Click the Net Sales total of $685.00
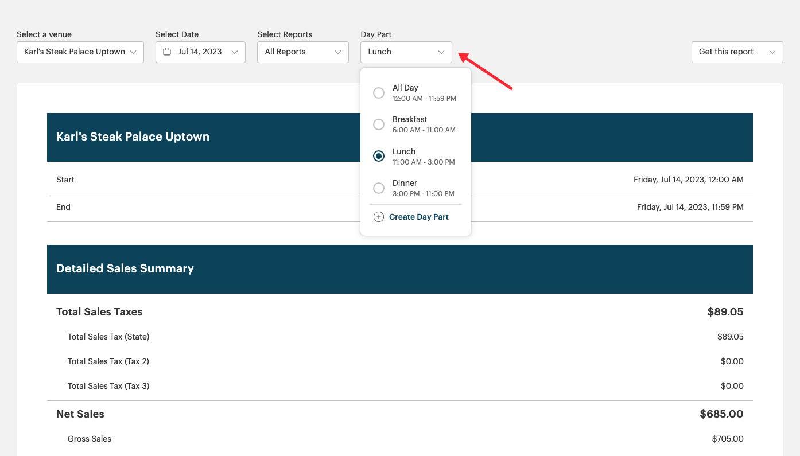The image size is (800, 456). pos(721,414)
